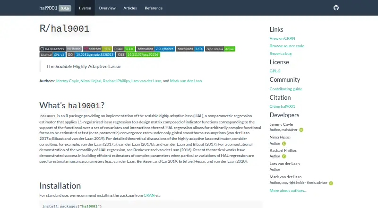
Task: Open Jeremy Coyle's ORCID icon
Action: tap(301, 130)
